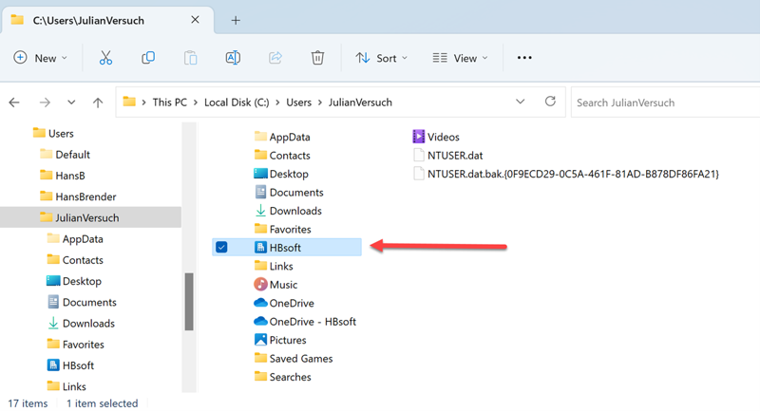Click the Cut scissors icon

(x=105, y=58)
